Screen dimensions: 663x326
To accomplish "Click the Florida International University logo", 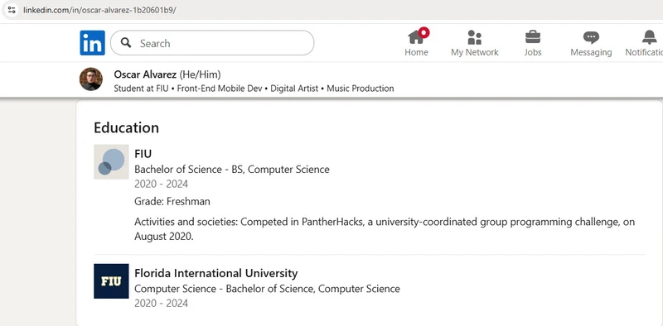I will coord(111,281).
